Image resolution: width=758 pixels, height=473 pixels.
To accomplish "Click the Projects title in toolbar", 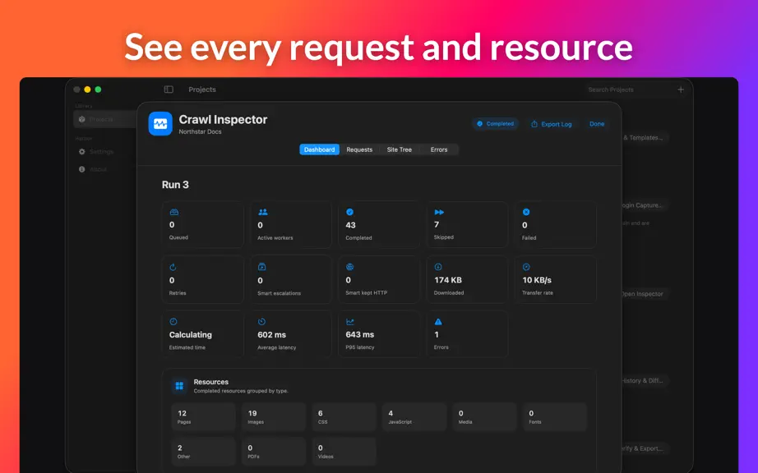I will (202, 90).
